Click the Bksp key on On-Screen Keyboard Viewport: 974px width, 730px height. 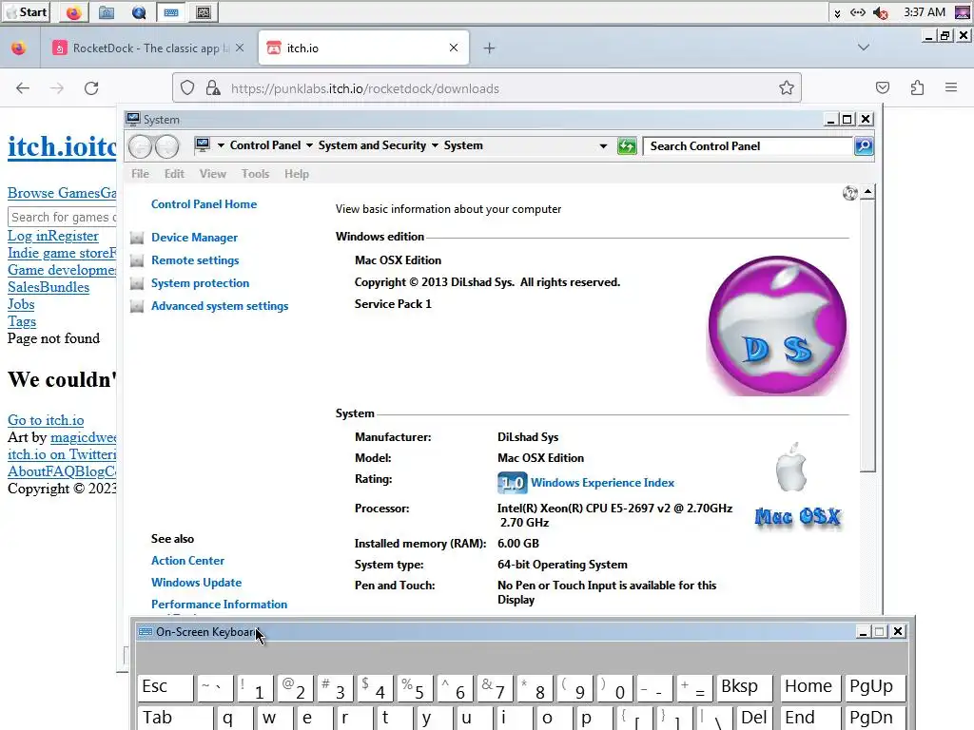point(744,688)
